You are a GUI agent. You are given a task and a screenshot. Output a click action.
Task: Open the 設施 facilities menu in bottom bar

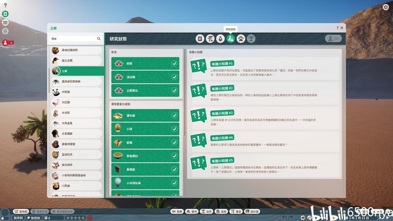222,212
